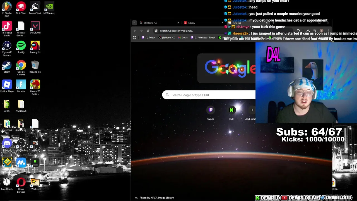The width and height of the screenshot is (357, 201).
Task: Open TimerResolution desktop shortcut
Action: (x=7, y=184)
